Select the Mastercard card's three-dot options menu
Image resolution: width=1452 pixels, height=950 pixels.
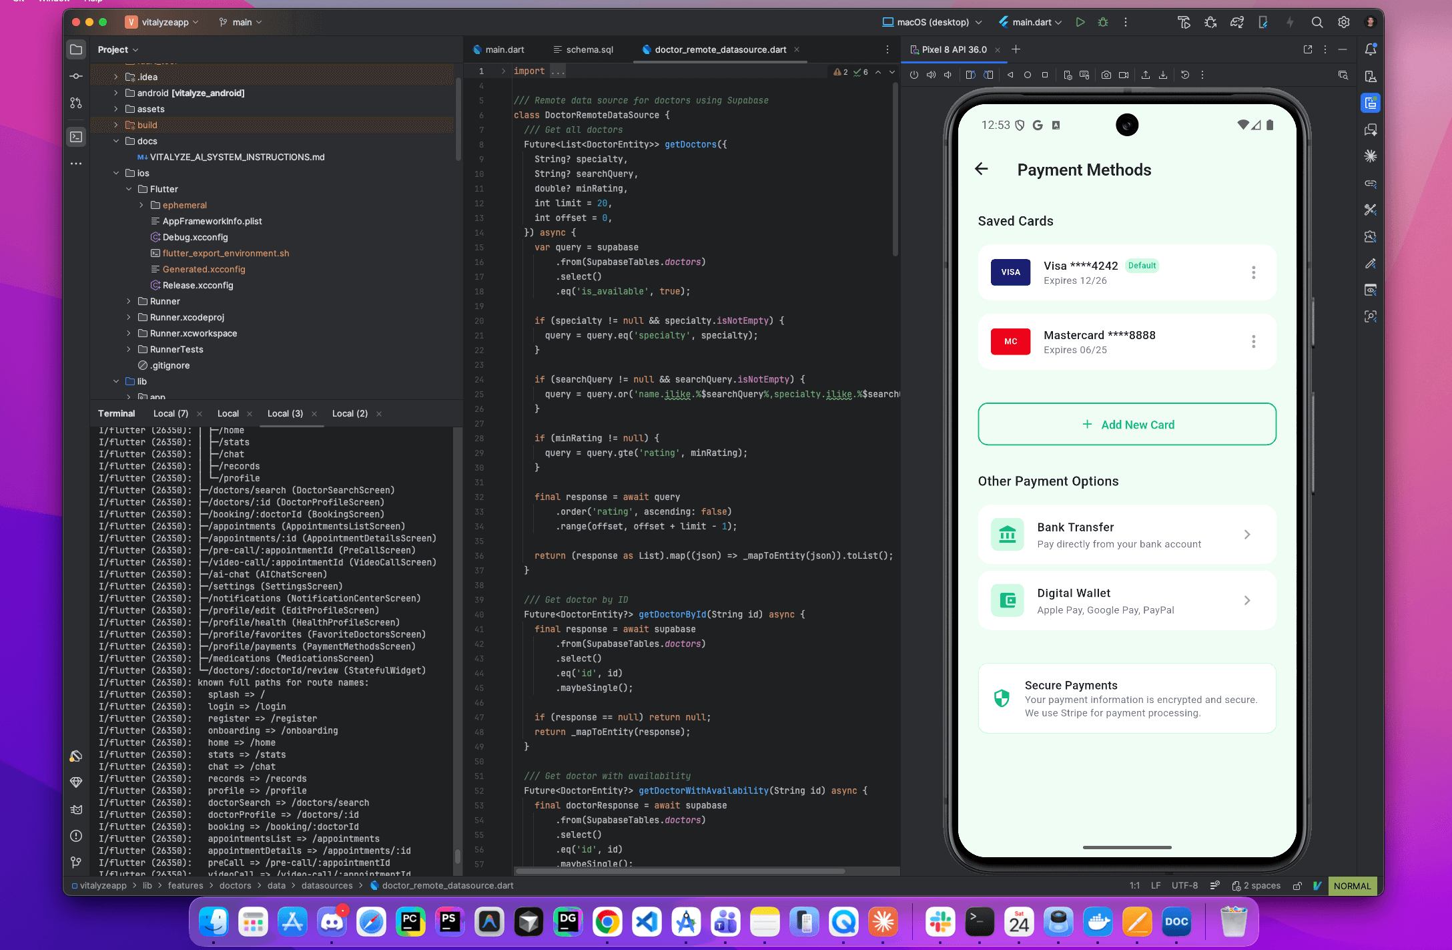(1254, 342)
